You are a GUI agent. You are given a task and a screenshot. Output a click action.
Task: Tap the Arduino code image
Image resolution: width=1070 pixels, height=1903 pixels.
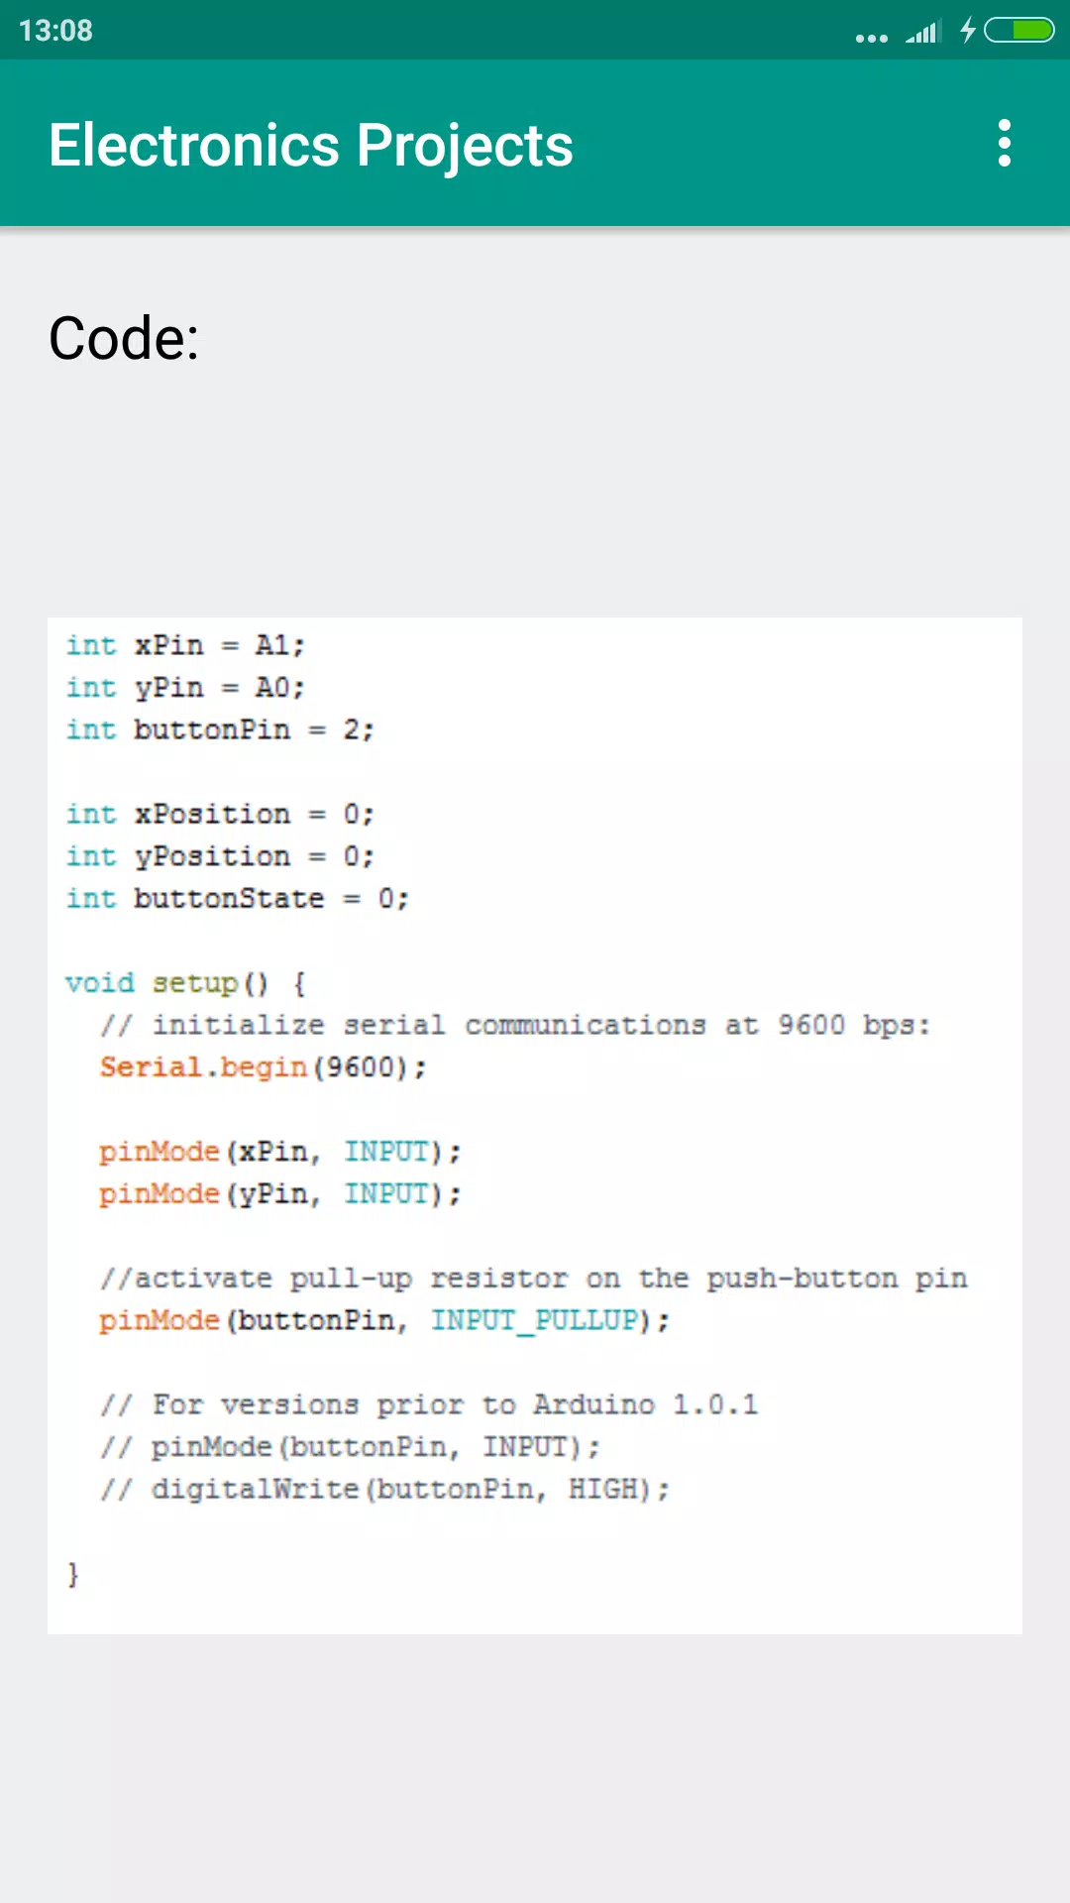pyautogui.click(x=535, y=1126)
